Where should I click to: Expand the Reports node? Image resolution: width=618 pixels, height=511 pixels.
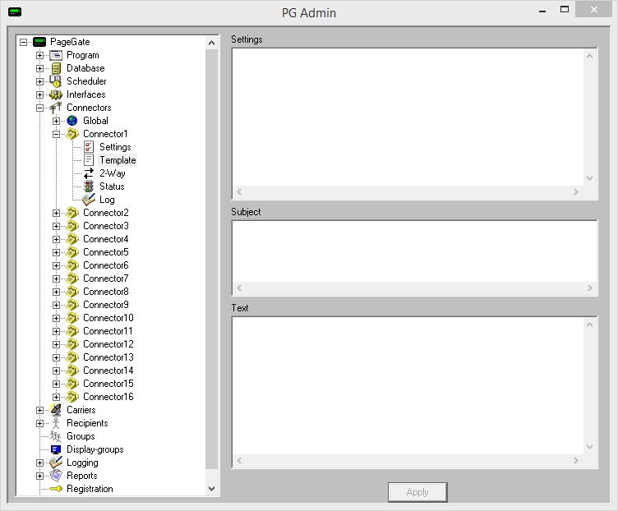click(x=39, y=476)
